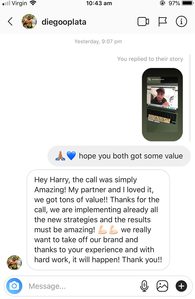View the replied story thumbnail
The width and height of the screenshot is (195, 299).
[162, 105]
